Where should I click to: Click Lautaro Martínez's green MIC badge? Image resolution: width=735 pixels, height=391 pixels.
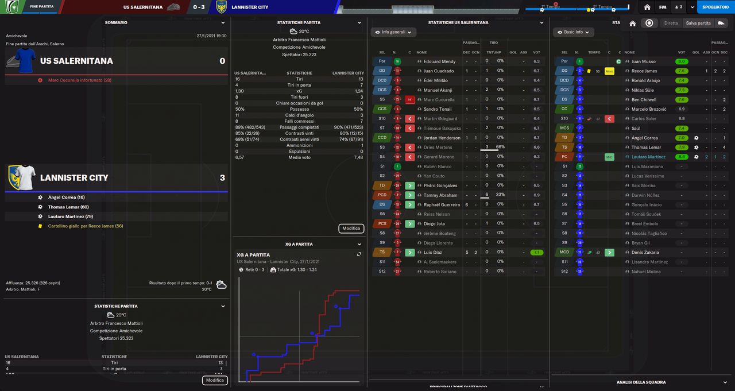coord(610,157)
